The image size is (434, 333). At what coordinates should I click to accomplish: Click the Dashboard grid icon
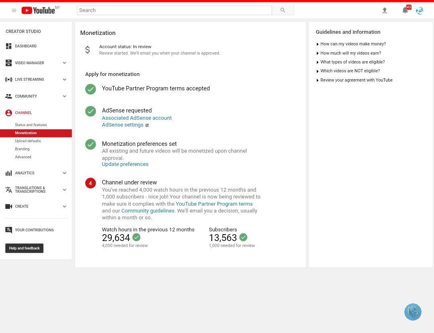(x=8, y=46)
